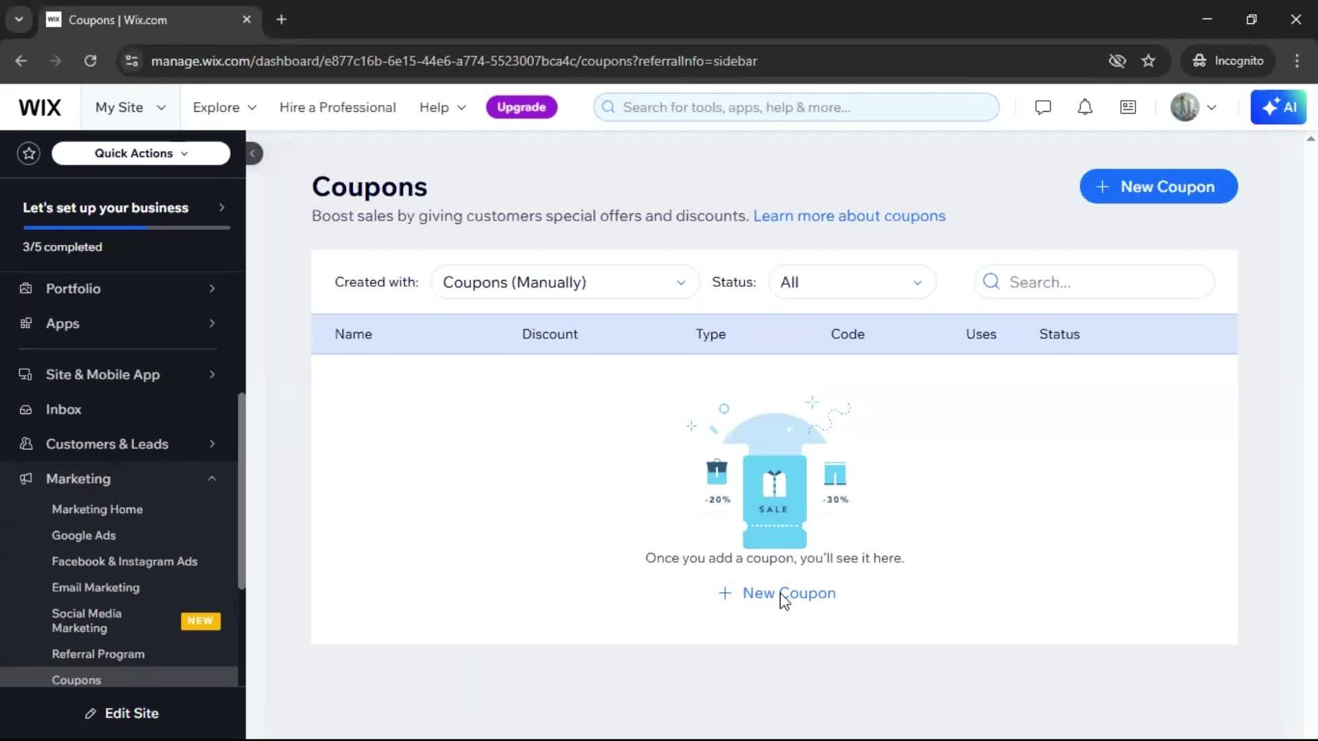Open the chat messages icon
1318x741 pixels.
[1043, 108]
